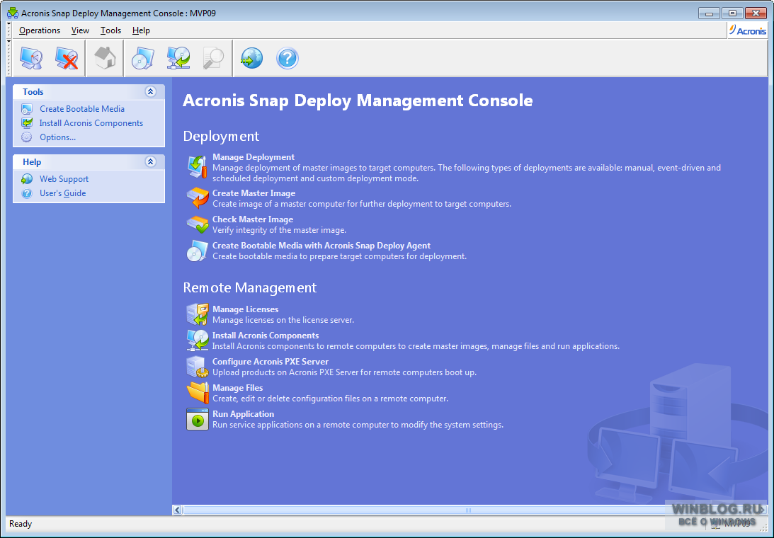774x538 pixels.
Task: Open the Help menu
Action: (x=141, y=30)
